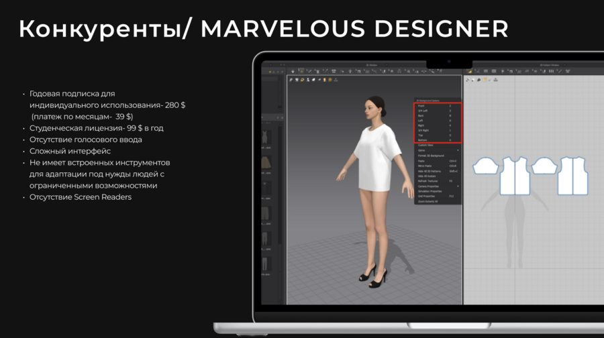604x338 pixels.
Task: Click the pedestal icon ending 2D view icon row
Action: click(x=495, y=80)
